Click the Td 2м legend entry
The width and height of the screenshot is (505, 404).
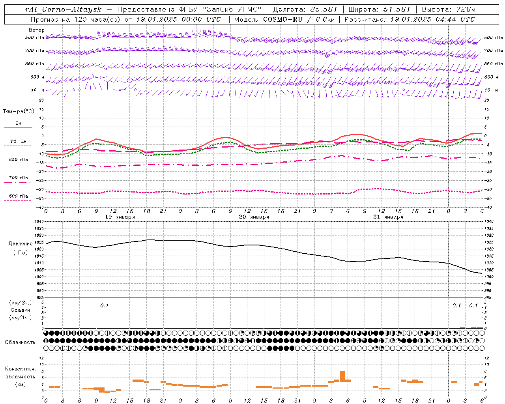18,141
